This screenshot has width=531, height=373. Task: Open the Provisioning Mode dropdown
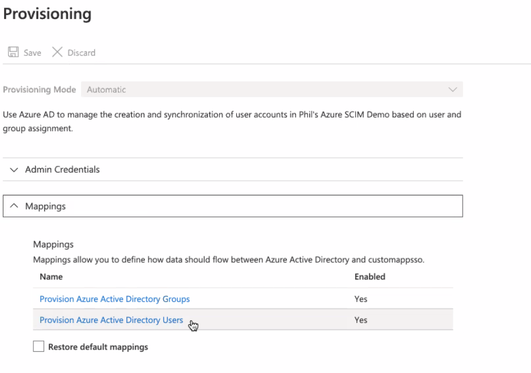click(271, 90)
